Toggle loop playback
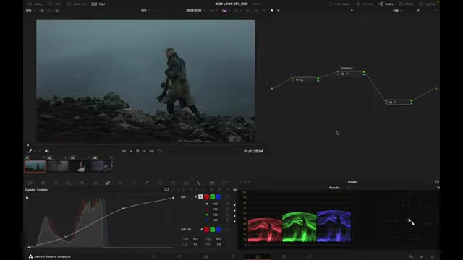463x260 pixels. pos(160,151)
